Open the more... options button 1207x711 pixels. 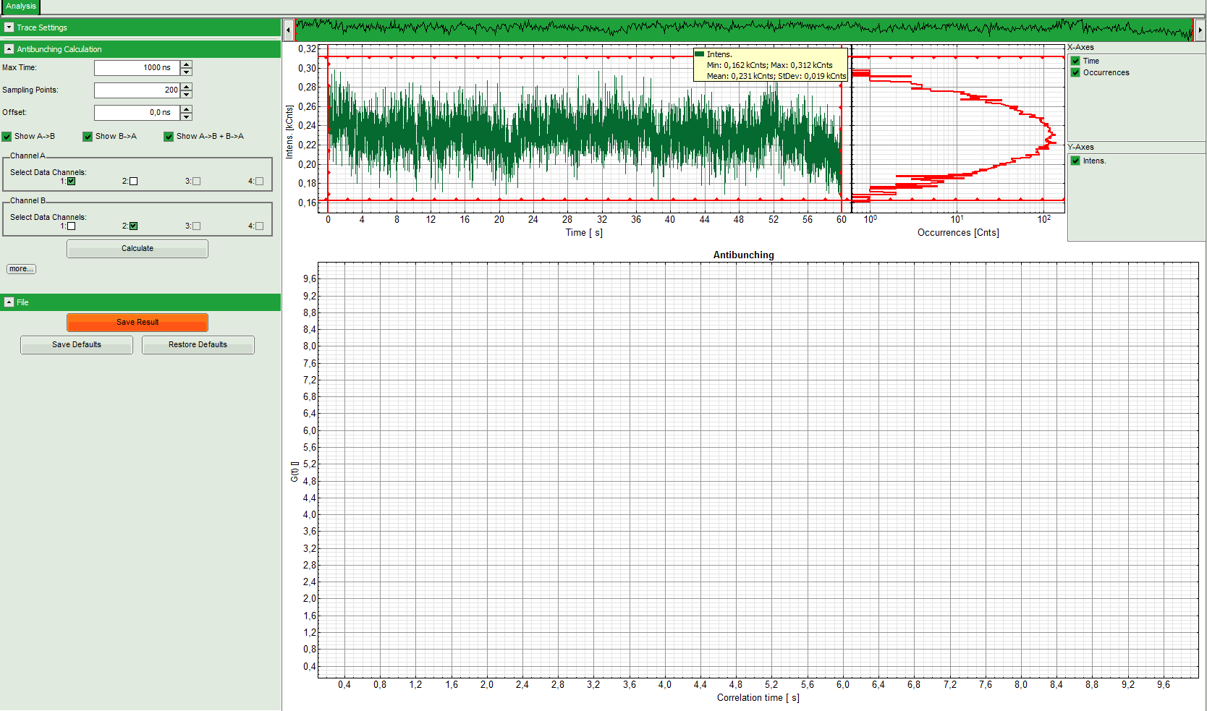pyautogui.click(x=21, y=269)
